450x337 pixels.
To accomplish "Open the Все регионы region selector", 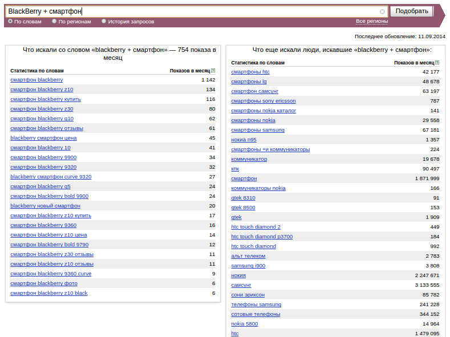I will pyautogui.click(x=372, y=21).
